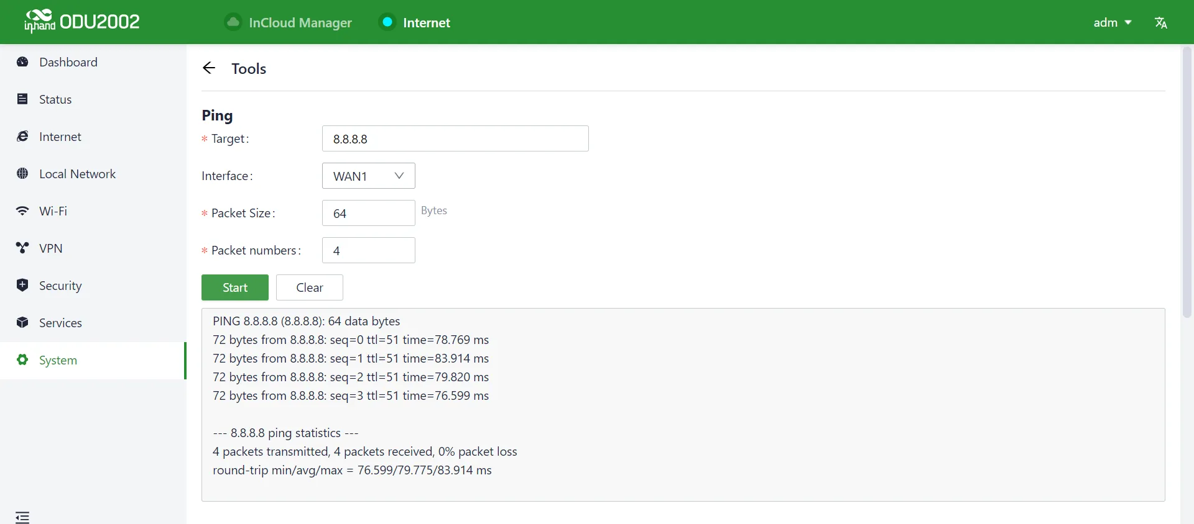Click the Status list icon in sidebar
The height and width of the screenshot is (524, 1194).
(22, 99)
